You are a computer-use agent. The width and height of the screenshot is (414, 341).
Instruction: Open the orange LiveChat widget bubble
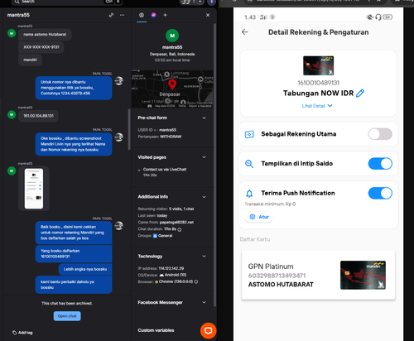point(208,331)
